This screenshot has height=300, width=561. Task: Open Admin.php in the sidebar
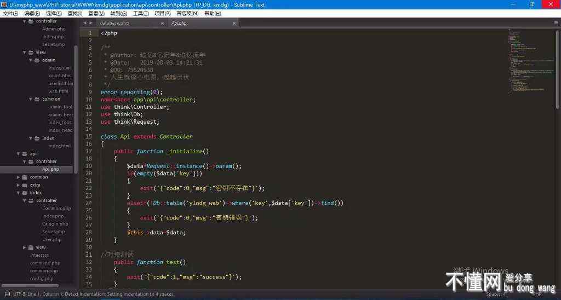54,29
